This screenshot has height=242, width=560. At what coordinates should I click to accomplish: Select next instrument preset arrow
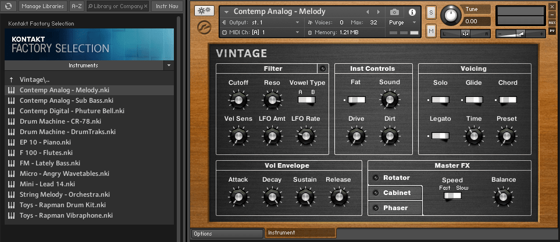pos(378,12)
